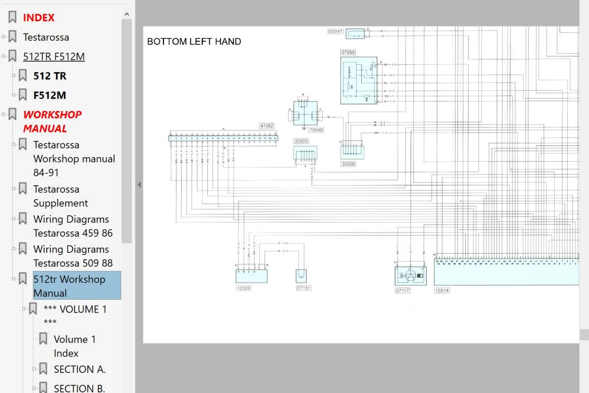Click the bookmark icon beside Testarossa
Image resolution: width=589 pixels, height=393 pixels.
[12, 37]
